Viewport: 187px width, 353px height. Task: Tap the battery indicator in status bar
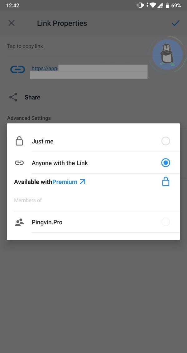click(x=168, y=5)
